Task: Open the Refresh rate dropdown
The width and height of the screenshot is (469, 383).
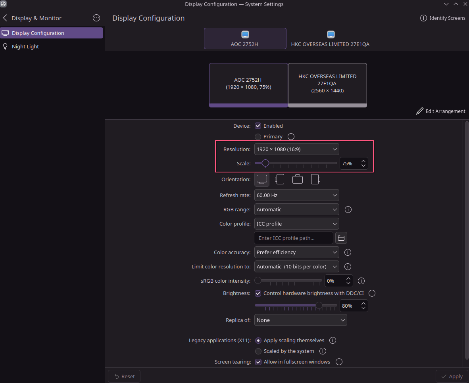Action: pos(296,195)
